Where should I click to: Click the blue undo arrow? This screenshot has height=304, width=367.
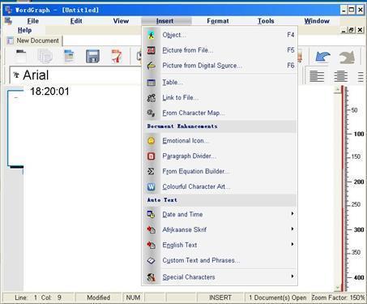[x=322, y=57]
